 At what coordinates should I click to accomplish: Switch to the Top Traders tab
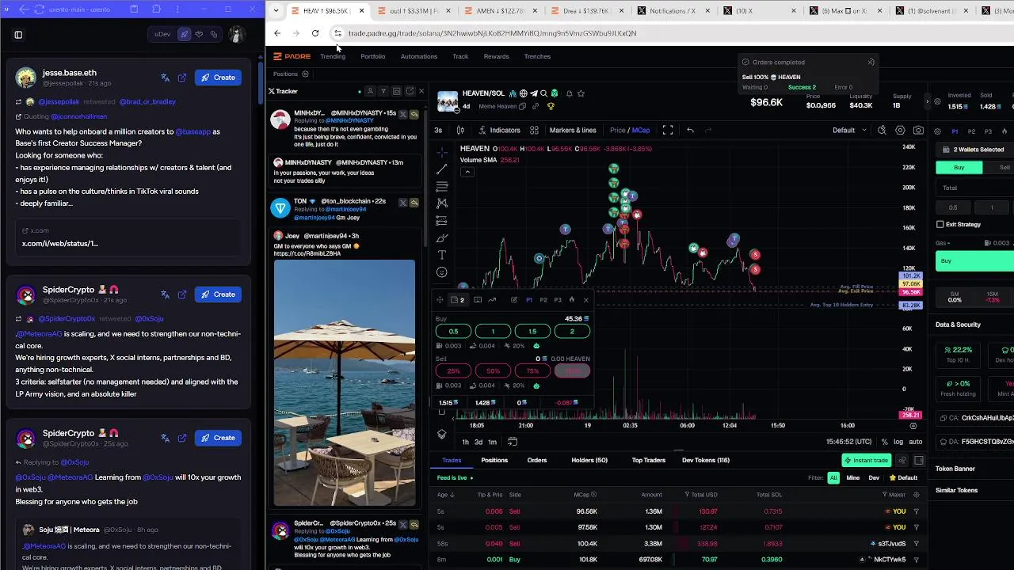[x=649, y=460]
